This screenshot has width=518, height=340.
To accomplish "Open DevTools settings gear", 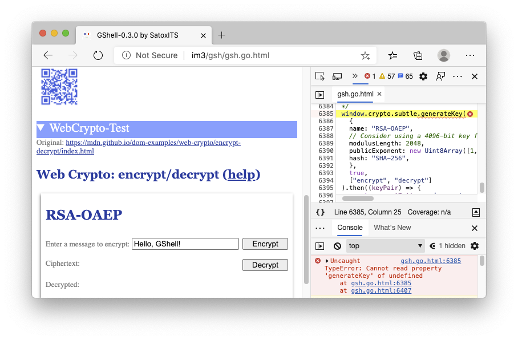I will pyautogui.click(x=423, y=76).
